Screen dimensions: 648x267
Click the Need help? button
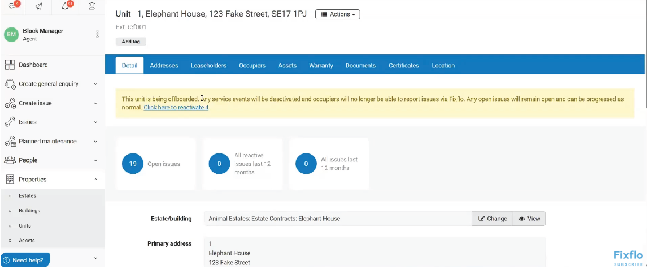[25, 260]
